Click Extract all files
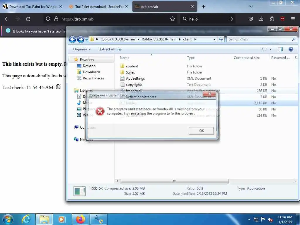The width and height of the screenshot is (300, 225). (110, 49)
